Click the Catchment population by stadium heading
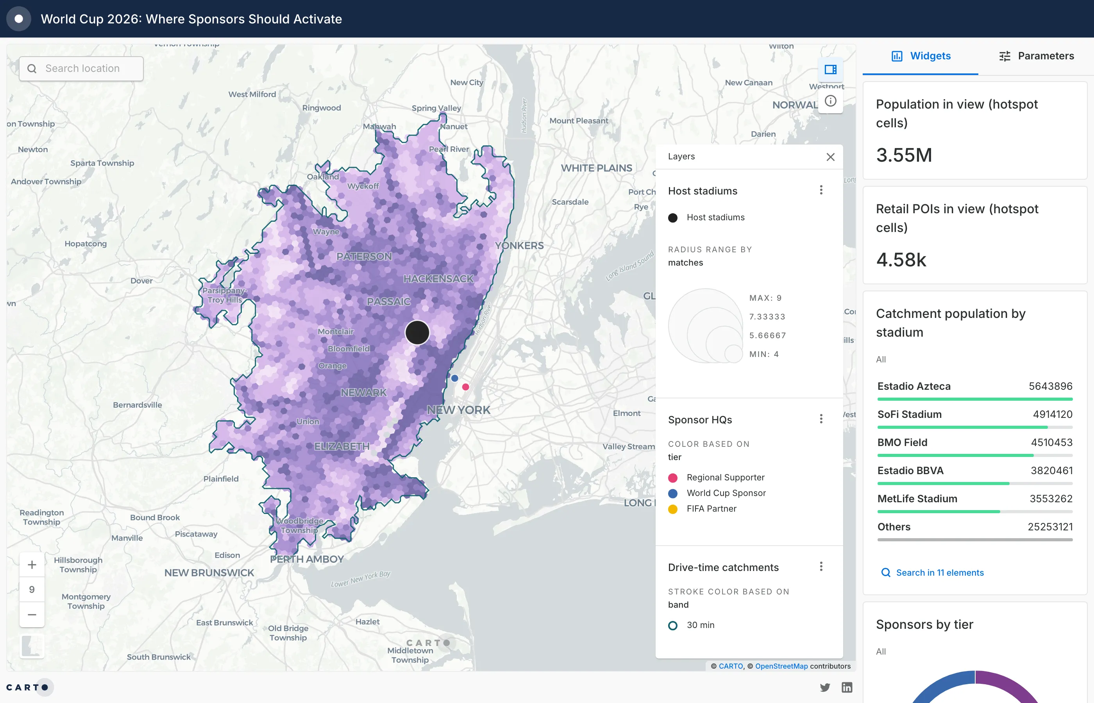The height and width of the screenshot is (703, 1094). tap(951, 323)
